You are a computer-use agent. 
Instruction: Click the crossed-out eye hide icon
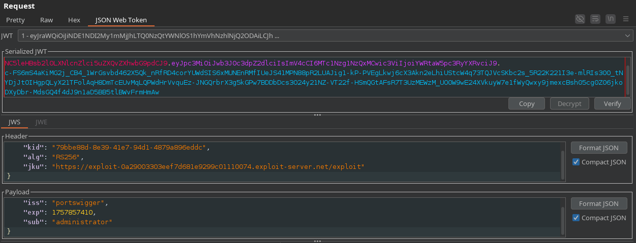[580, 19]
